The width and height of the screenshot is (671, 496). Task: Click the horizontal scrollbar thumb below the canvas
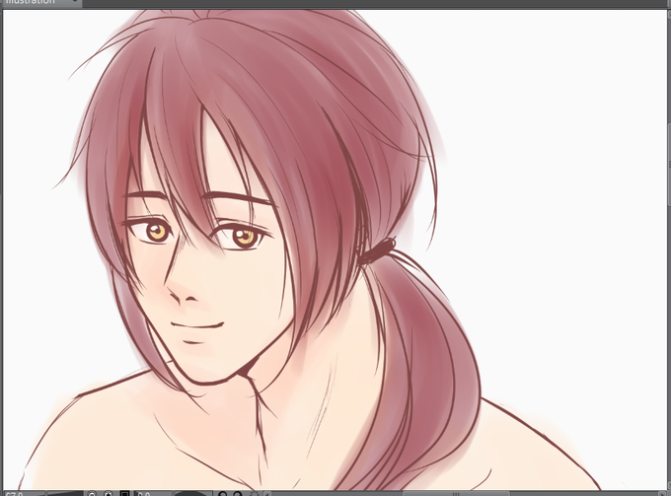[x=456, y=493]
